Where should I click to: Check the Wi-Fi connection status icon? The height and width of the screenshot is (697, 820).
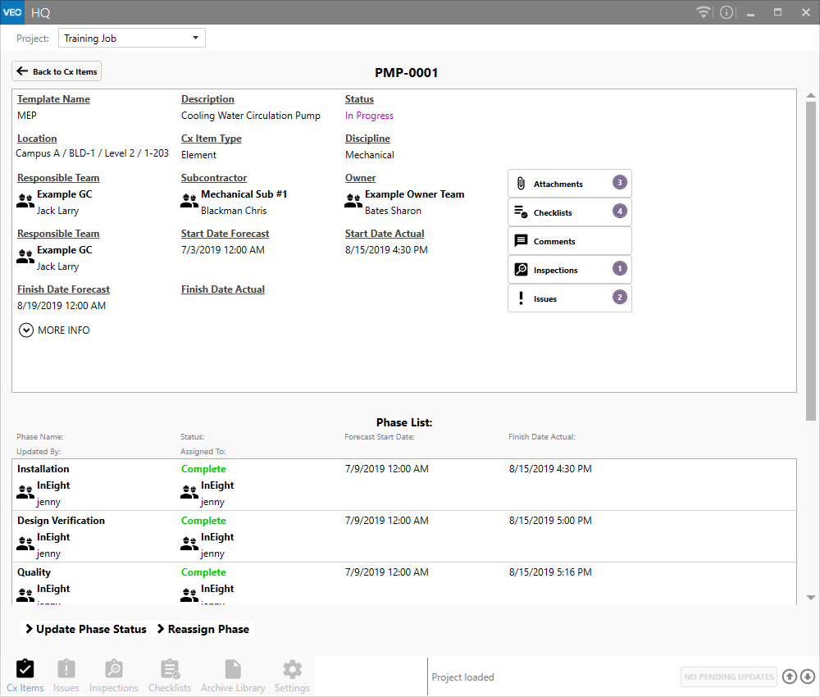pyautogui.click(x=703, y=12)
